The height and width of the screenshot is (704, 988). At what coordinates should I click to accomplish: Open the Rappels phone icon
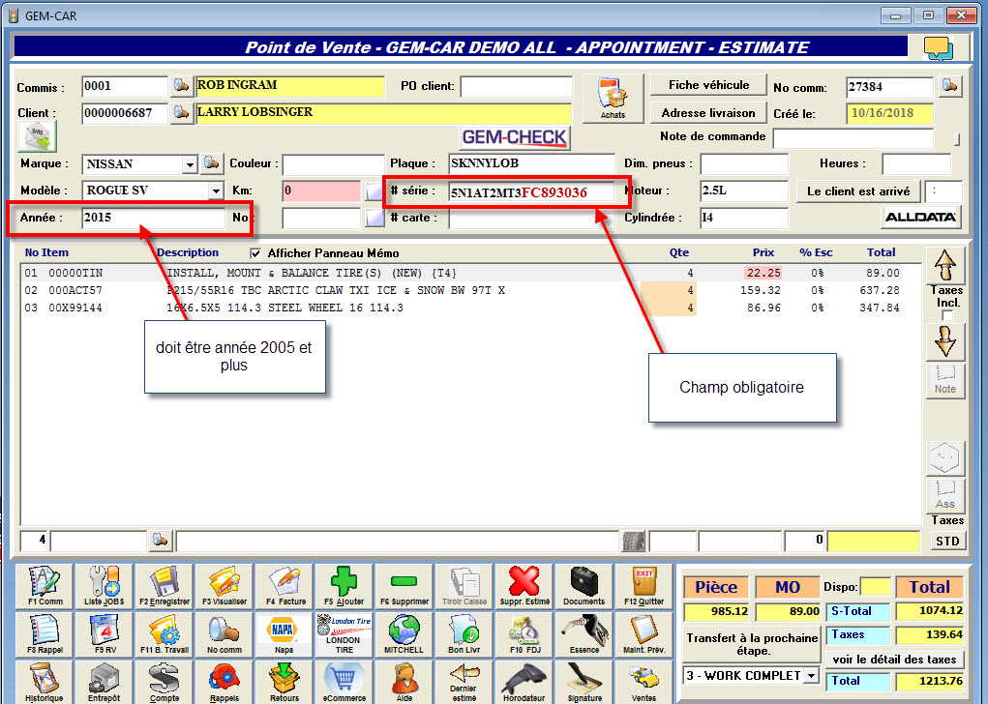(x=225, y=682)
